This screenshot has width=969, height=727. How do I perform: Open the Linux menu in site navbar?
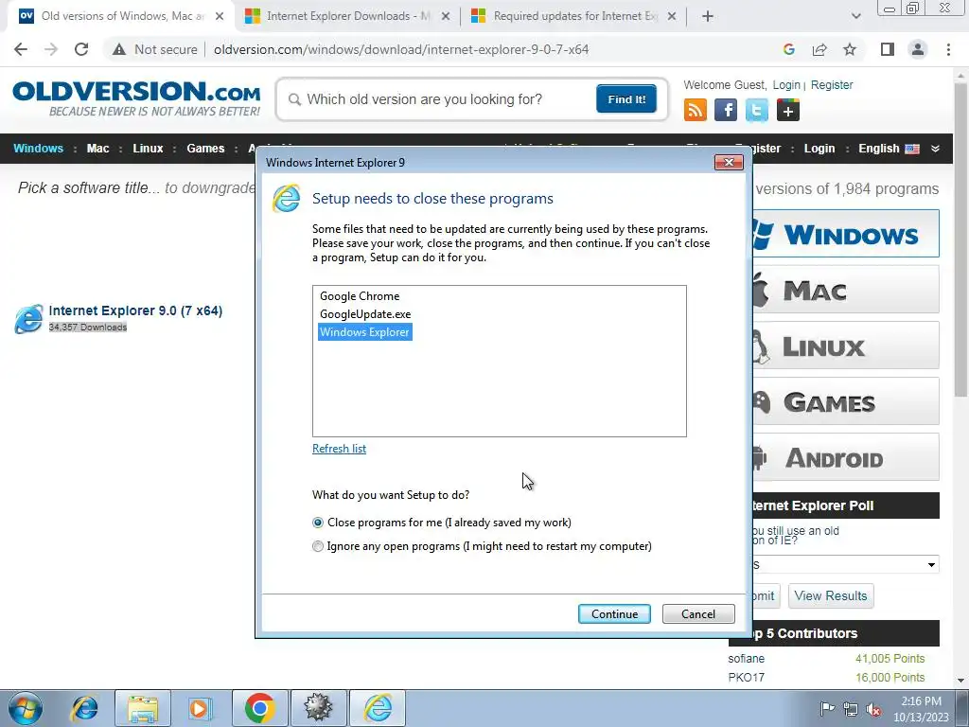point(148,149)
